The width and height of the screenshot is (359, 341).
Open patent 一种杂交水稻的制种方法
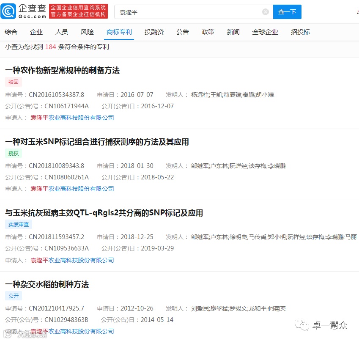[47, 284]
